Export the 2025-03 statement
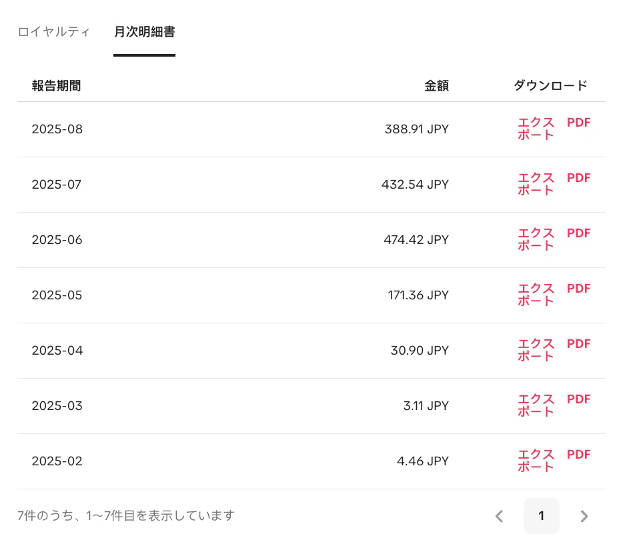Screen dimensions: 619x548 [536, 405]
